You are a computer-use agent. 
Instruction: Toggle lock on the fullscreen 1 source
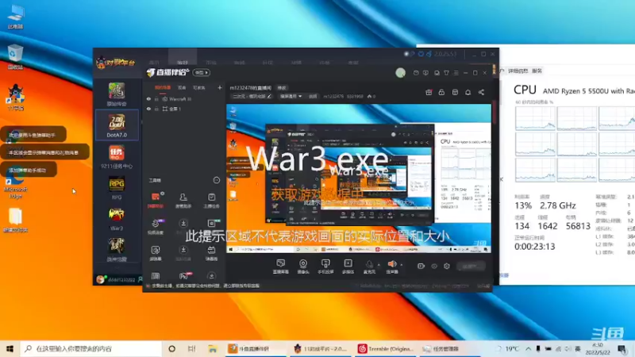(156, 109)
